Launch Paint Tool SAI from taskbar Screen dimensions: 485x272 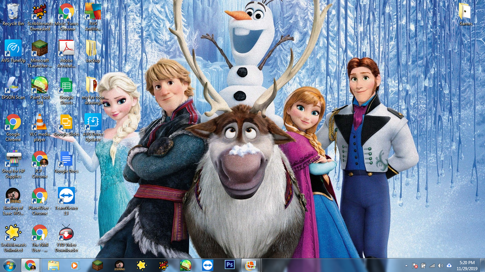coord(186,265)
